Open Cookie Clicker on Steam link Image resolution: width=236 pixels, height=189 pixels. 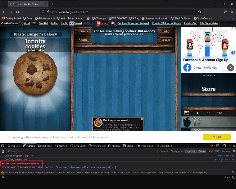click(166, 23)
